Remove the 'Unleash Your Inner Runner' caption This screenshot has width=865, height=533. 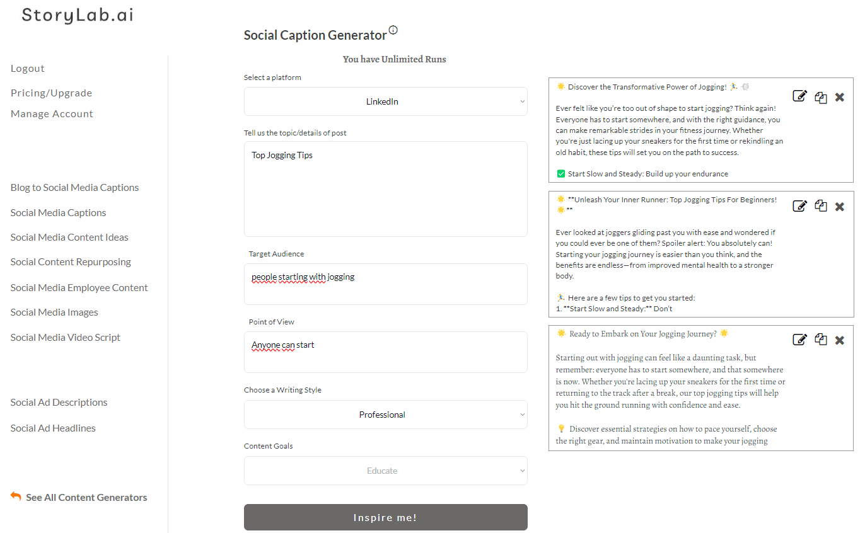pyautogui.click(x=840, y=207)
